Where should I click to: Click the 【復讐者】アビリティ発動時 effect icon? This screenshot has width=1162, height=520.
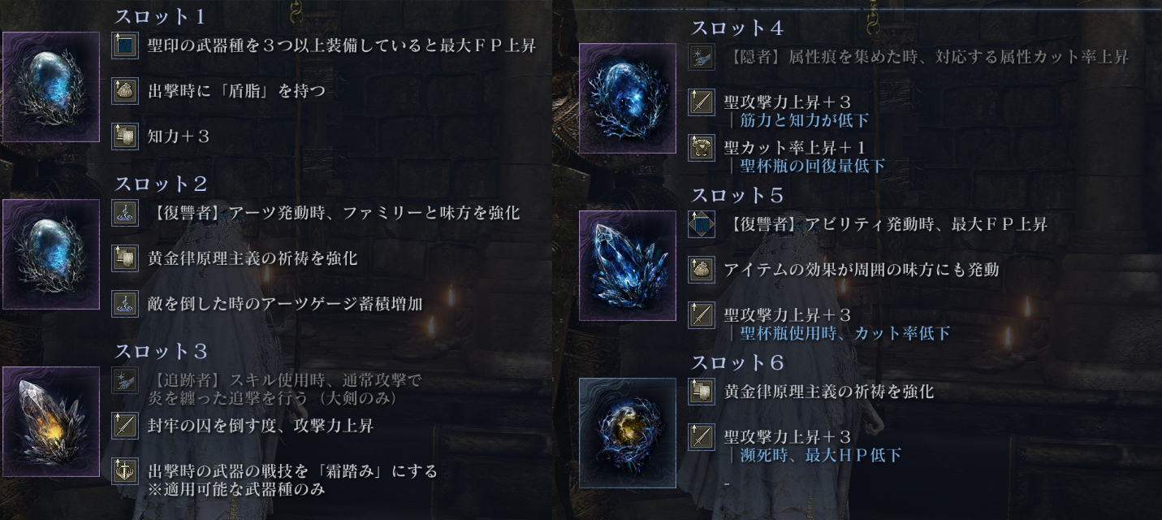pyautogui.click(x=702, y=223)
